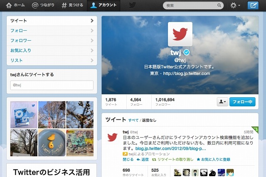266x177 pixels.
Task: Open the Account (アカウント) tab
Action: [103, 5]
